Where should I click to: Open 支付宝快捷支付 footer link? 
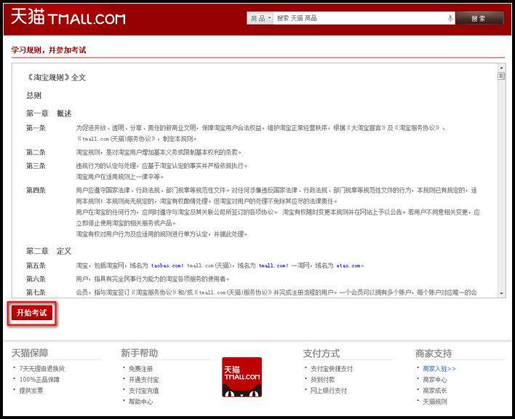(332, 369)
